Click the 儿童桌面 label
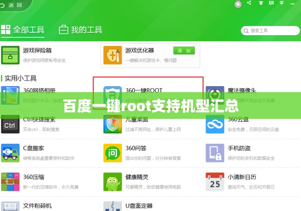Viewport: 301px width, 211px height. coord(137,120)
